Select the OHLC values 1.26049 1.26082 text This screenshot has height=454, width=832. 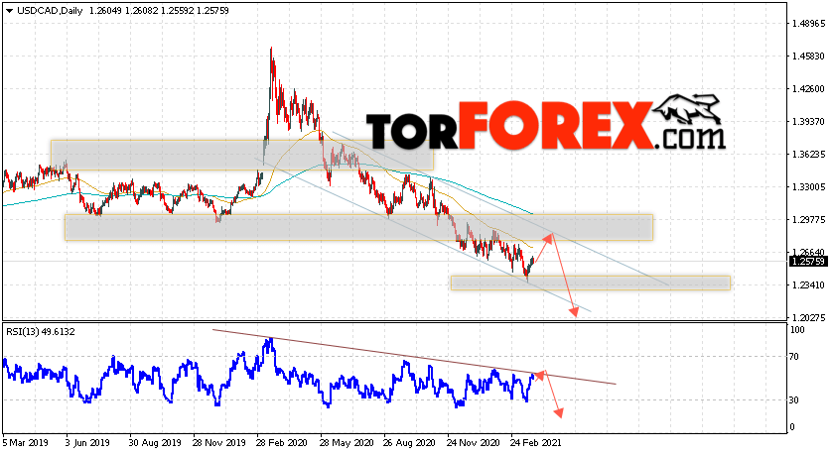pos(123,11)
